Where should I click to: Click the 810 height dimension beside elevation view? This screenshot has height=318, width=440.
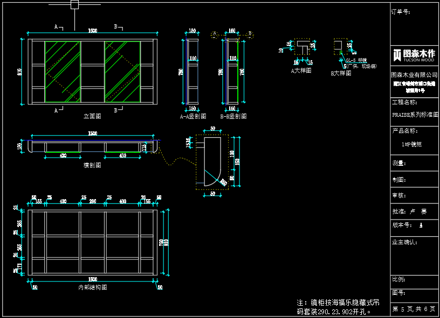click(19, 72)
